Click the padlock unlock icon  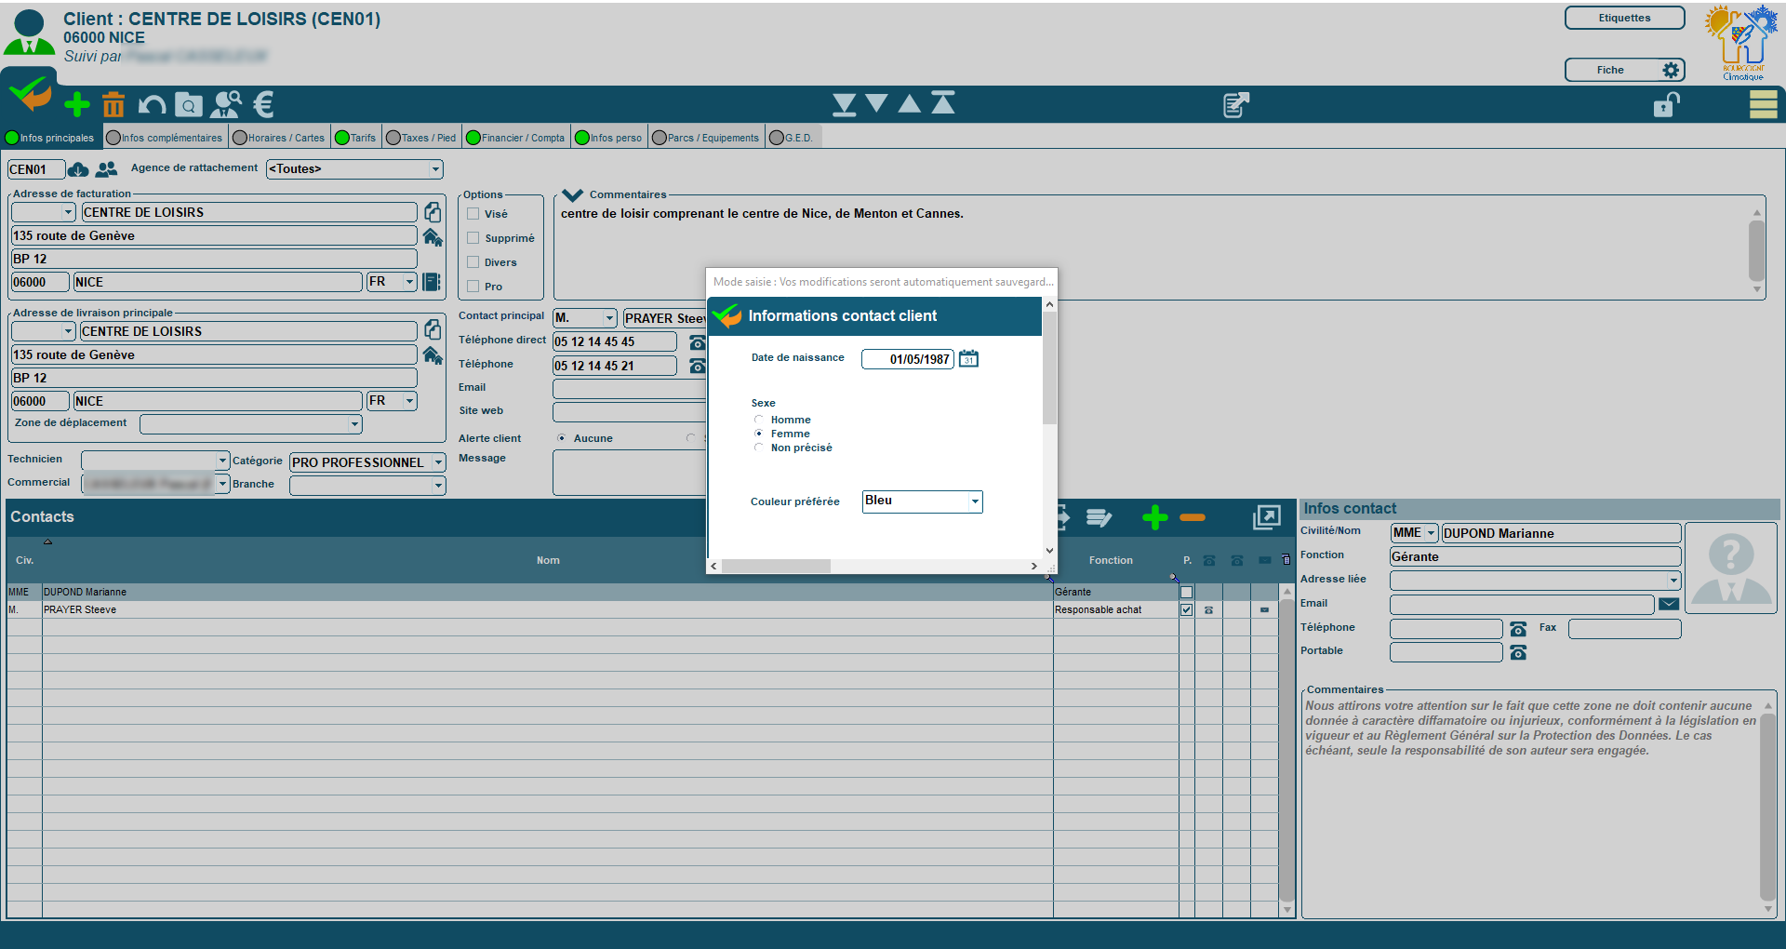1666,104
